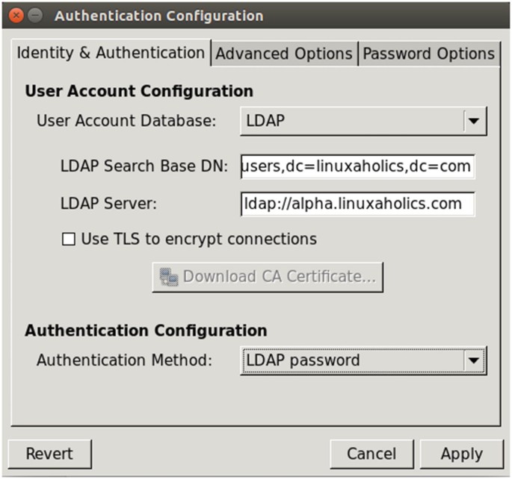Focus the LDAP Search Base DN field

(357, 166)
